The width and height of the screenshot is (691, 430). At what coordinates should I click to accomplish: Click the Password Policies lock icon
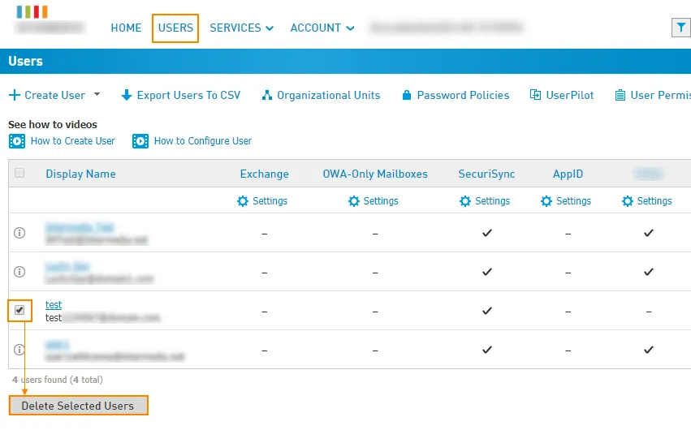pyautogui.click(x=407, y=95)
